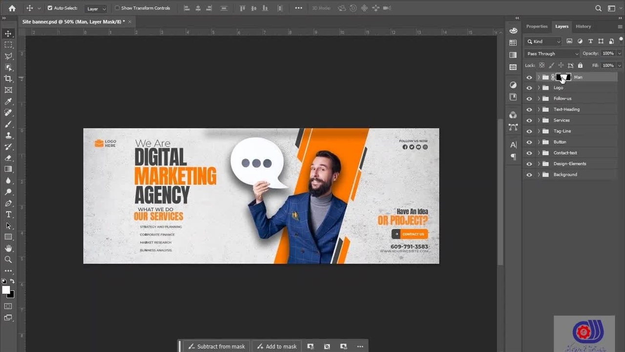Enable the Auto-Select checkbox
625x352 pixels.
coord(50,8)
